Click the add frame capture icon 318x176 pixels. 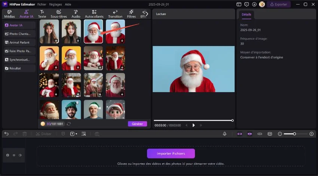point(97,134)
